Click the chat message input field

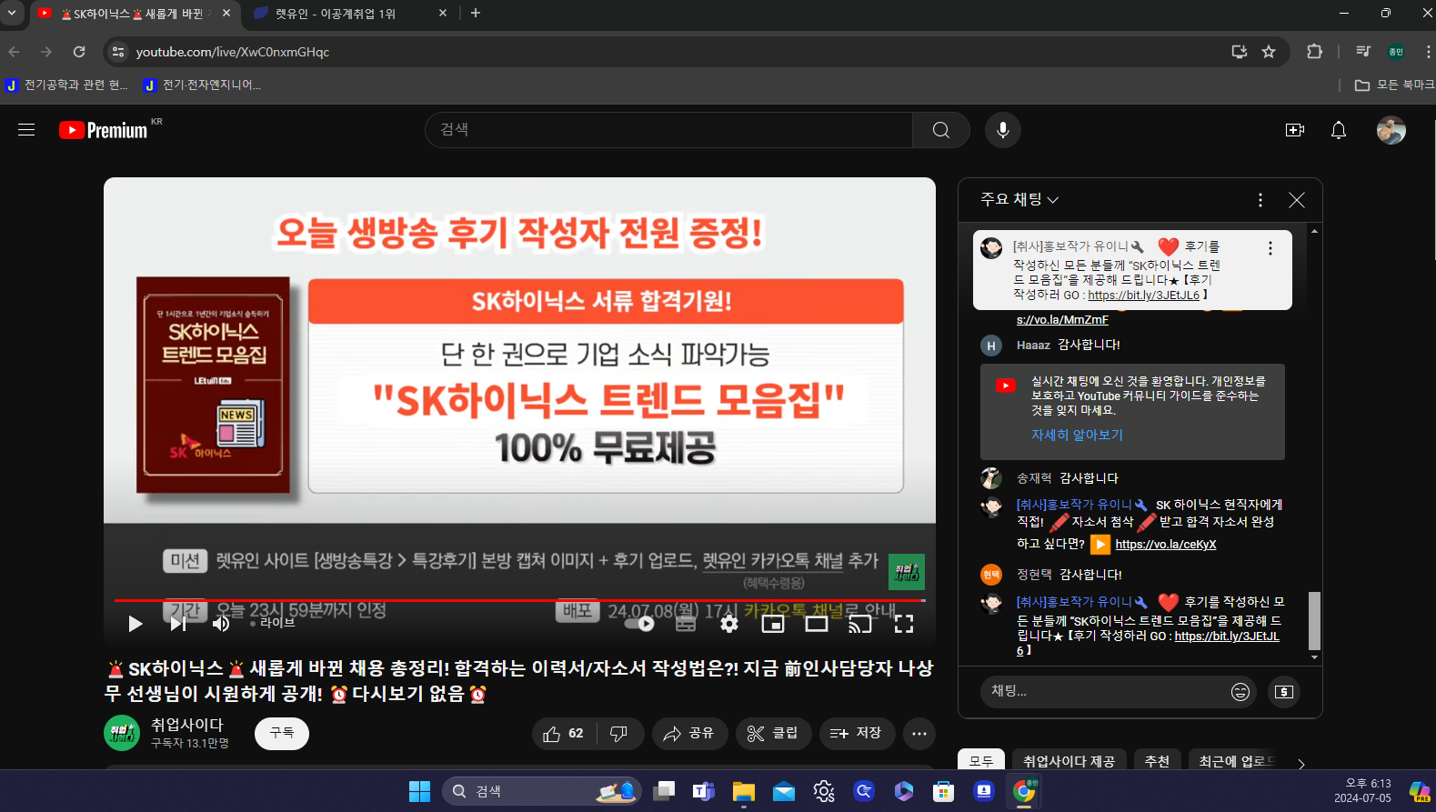[x=1102, y=692]
